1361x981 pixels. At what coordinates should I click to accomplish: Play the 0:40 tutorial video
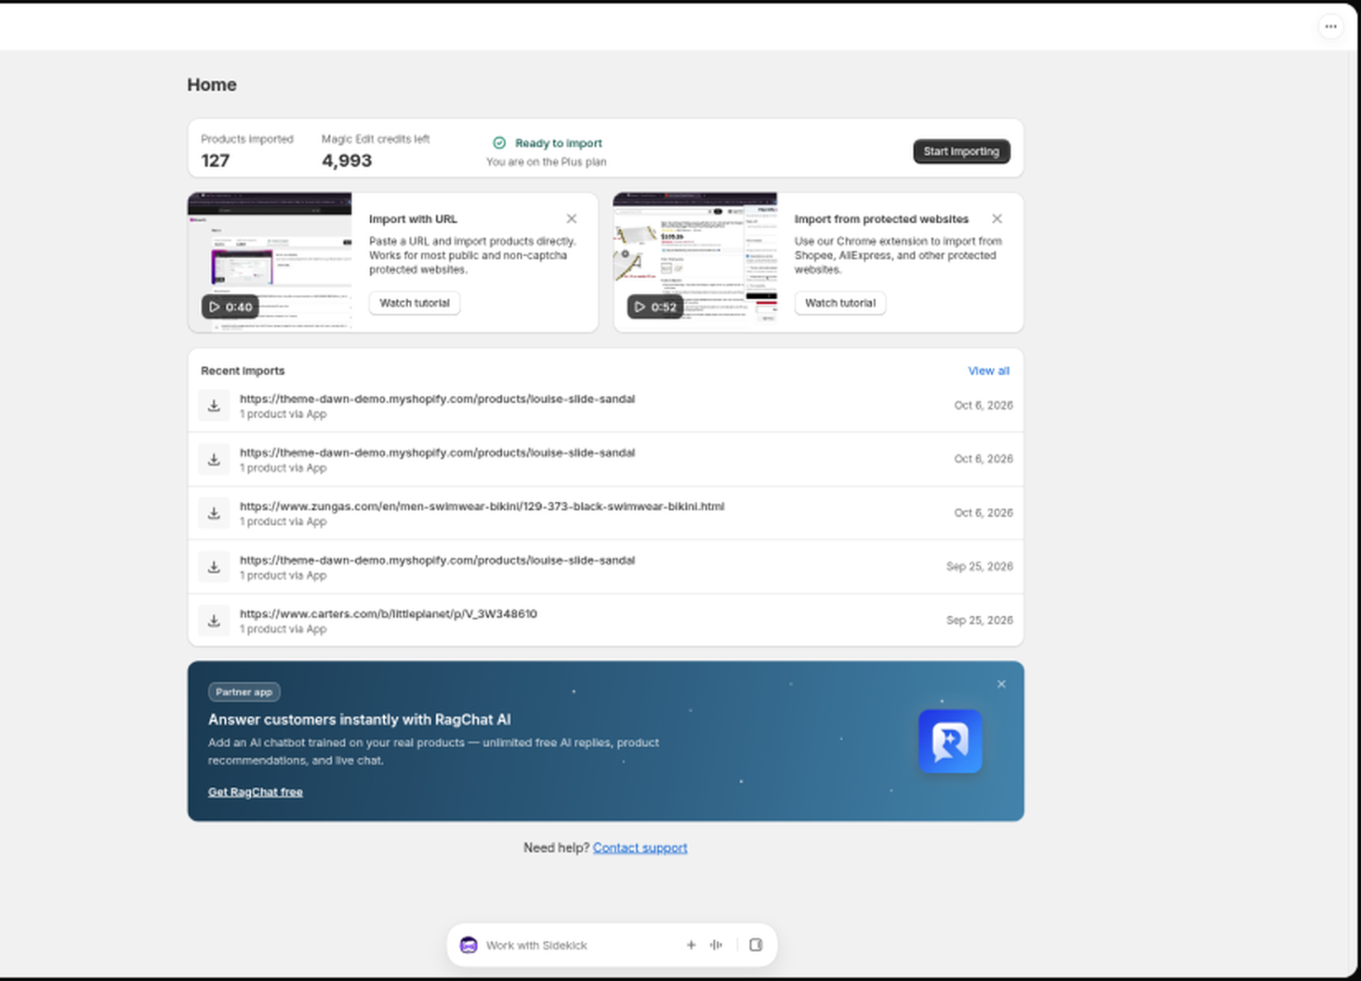230,306
